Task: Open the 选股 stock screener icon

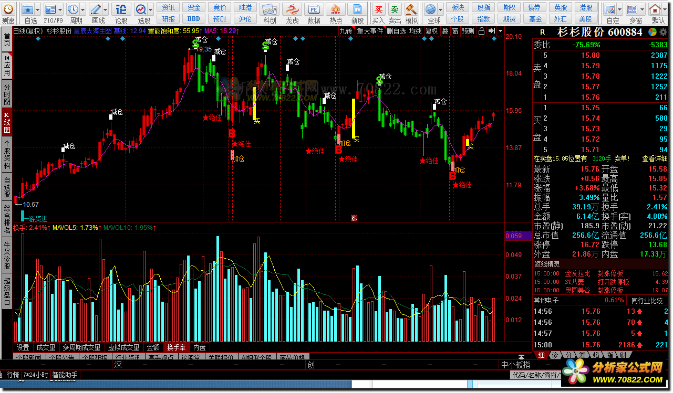Action: coord(140,9)
